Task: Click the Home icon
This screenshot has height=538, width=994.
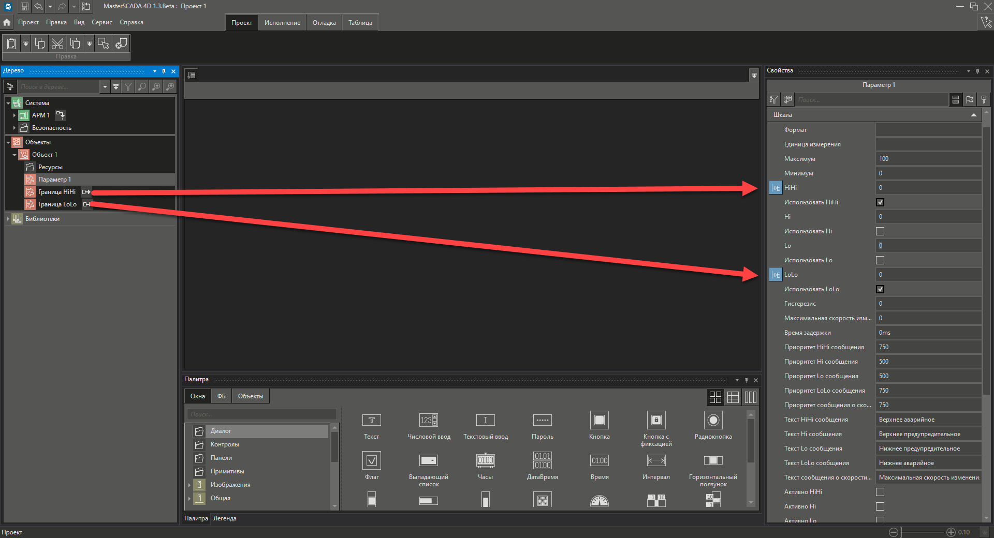Action: point(7,23)
